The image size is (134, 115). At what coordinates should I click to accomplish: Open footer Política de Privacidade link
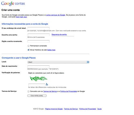(x=88, y=109)
